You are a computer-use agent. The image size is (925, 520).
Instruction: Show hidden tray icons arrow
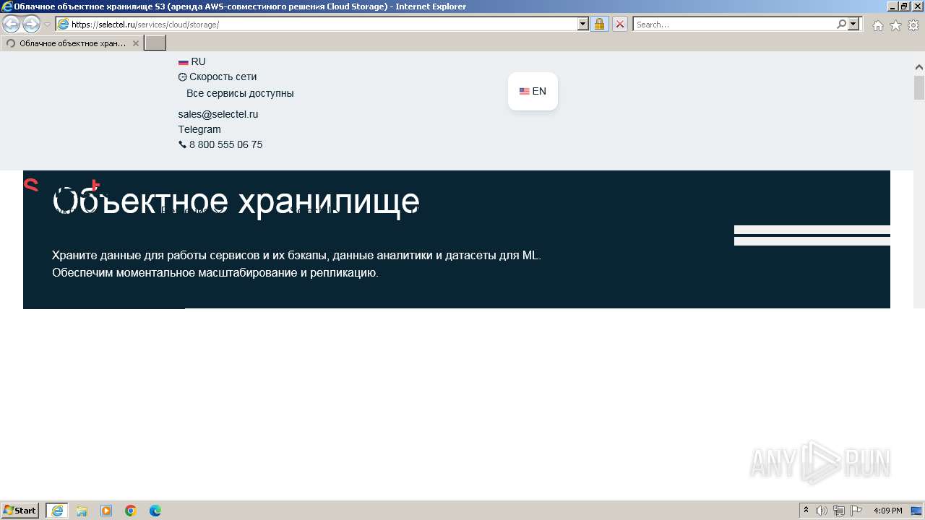[x=806, y=511]
